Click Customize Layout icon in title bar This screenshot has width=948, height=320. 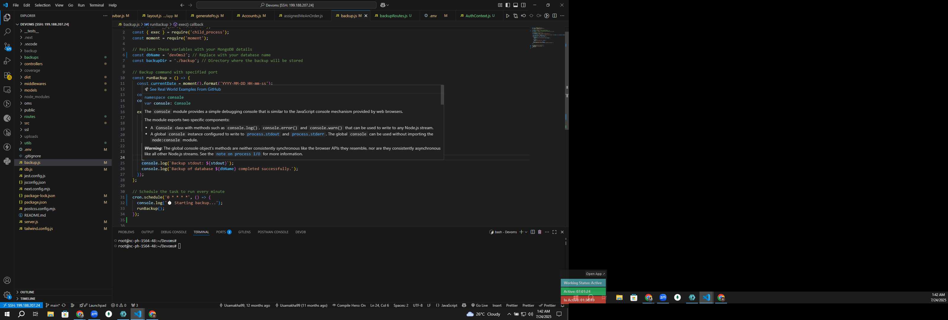[500, 5]
